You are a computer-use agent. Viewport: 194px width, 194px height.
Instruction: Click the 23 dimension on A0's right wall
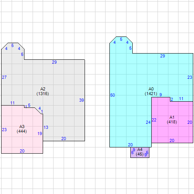pos(190,77)
